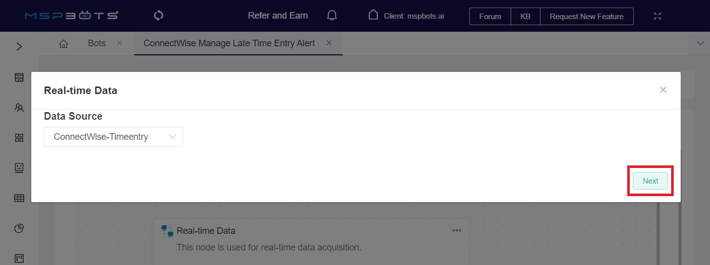Open the dashboards board sidebar icon
This screenshot has height=265, width=710.
click(x=19, y=259)
